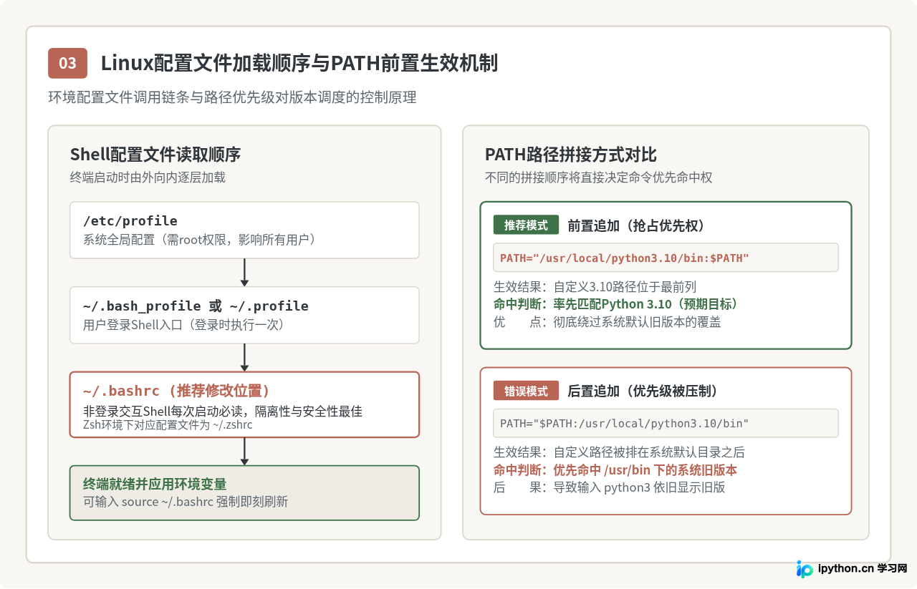The image size is (917, 589).
Task: Click the red '错误模式' badge
Action: pyautogui.click(x=526, y=391)
